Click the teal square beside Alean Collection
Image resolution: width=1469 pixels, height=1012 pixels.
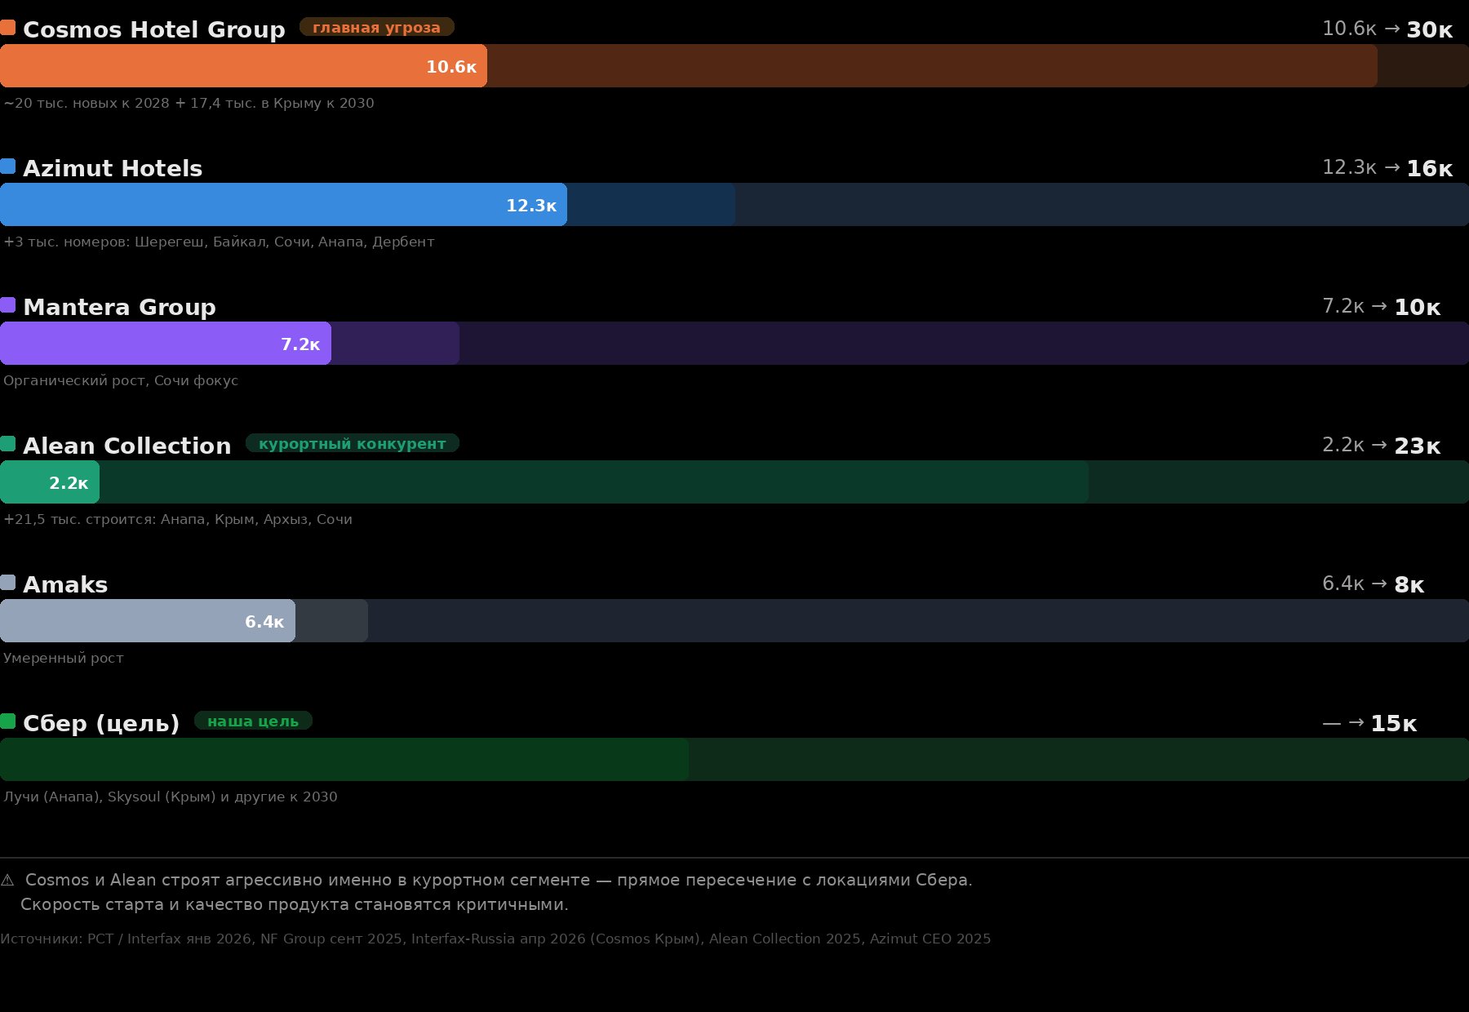(7, 444)
